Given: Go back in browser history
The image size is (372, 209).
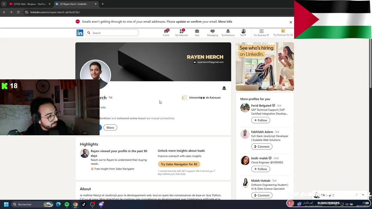Looking at the screenshot, I should 4,12.
